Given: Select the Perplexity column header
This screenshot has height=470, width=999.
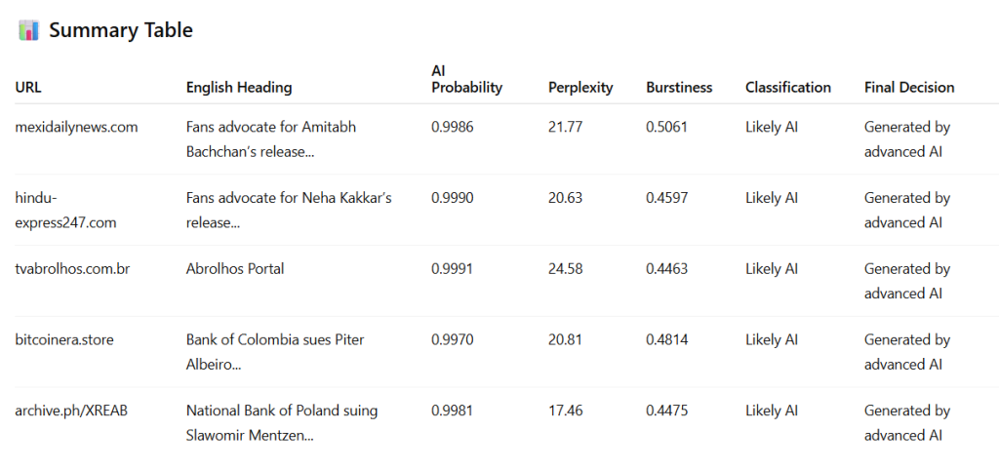Looking at the screenshot, I should [580, 87].
